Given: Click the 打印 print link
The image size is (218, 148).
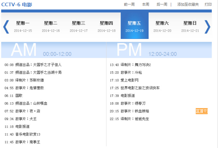Looking at the screenshot, I should pyautogui.click(x=208, y=4).
